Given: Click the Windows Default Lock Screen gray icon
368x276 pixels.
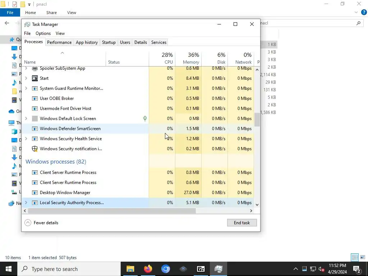Looking at the screenshot, I should pos(35,119).
